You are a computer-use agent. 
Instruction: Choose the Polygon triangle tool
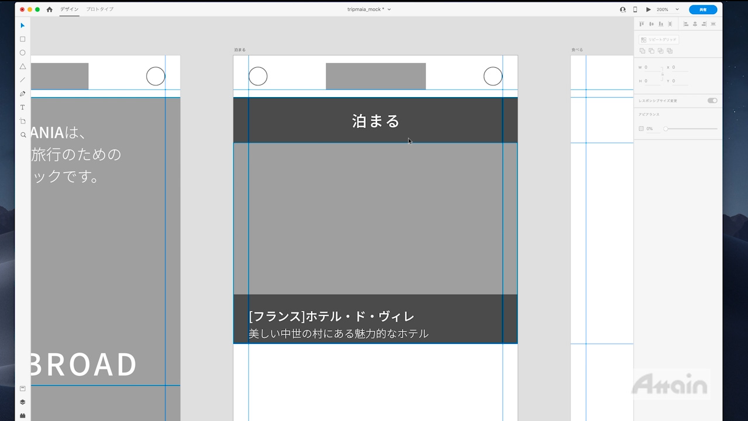click(x=23, y=67)
